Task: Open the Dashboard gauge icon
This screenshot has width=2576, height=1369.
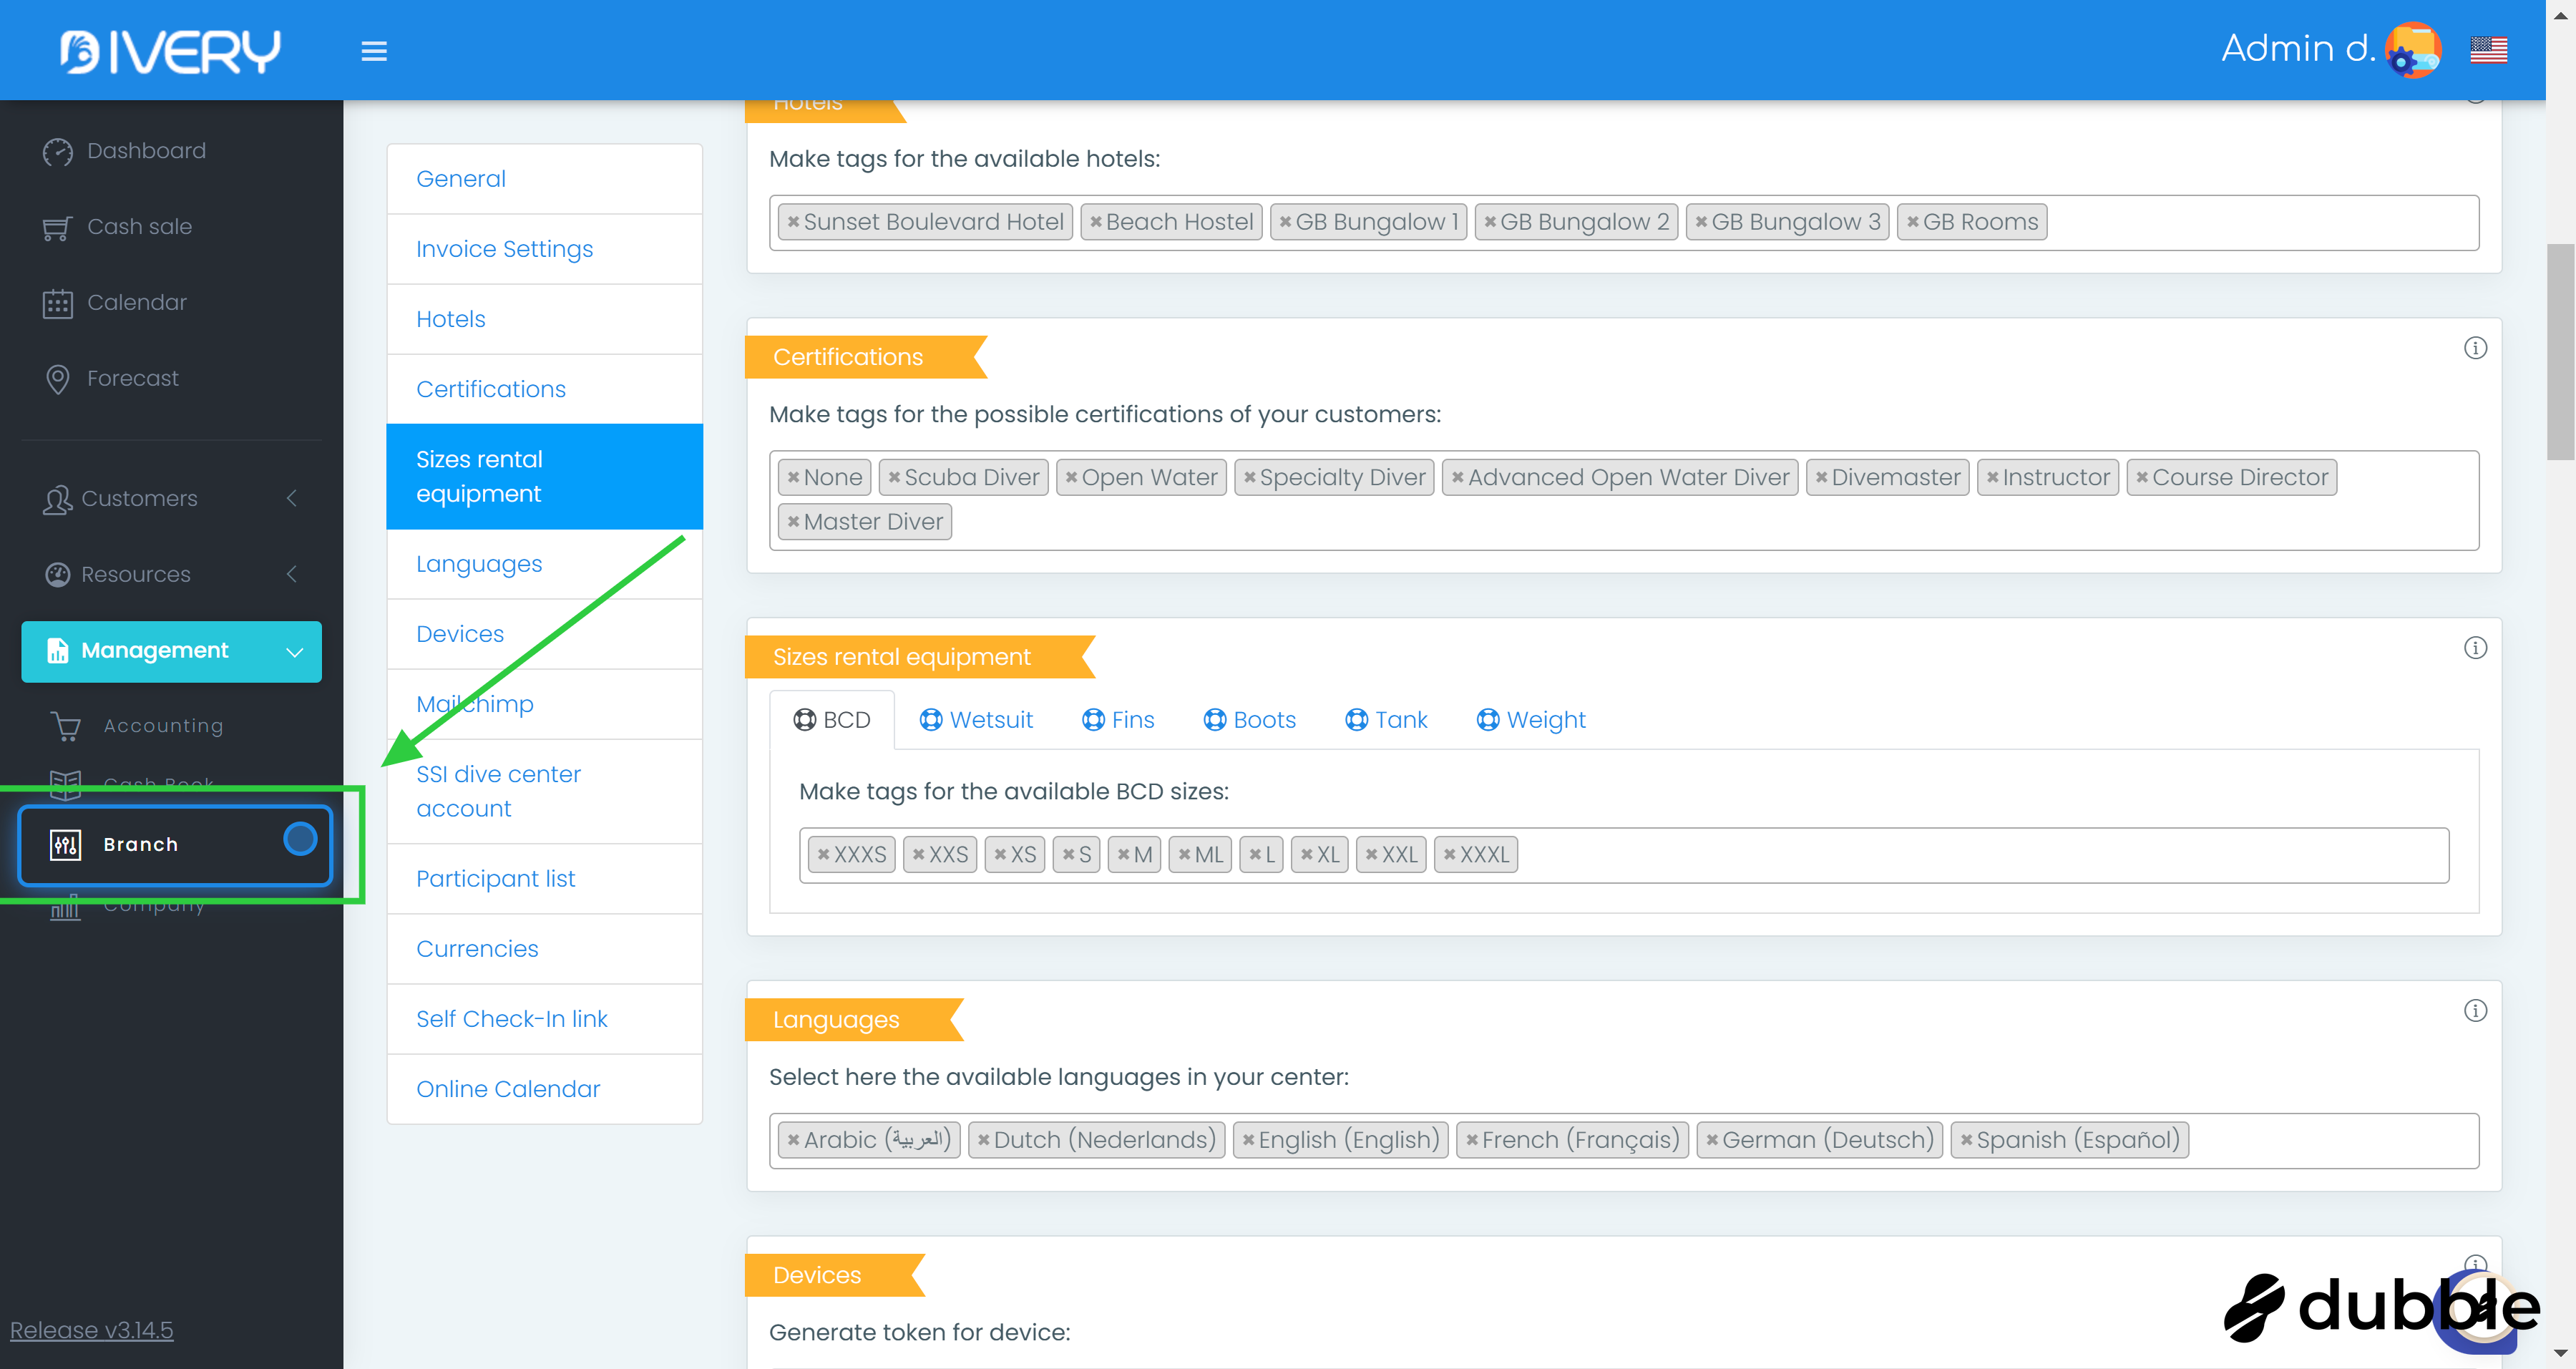Action: pos(57,151)
